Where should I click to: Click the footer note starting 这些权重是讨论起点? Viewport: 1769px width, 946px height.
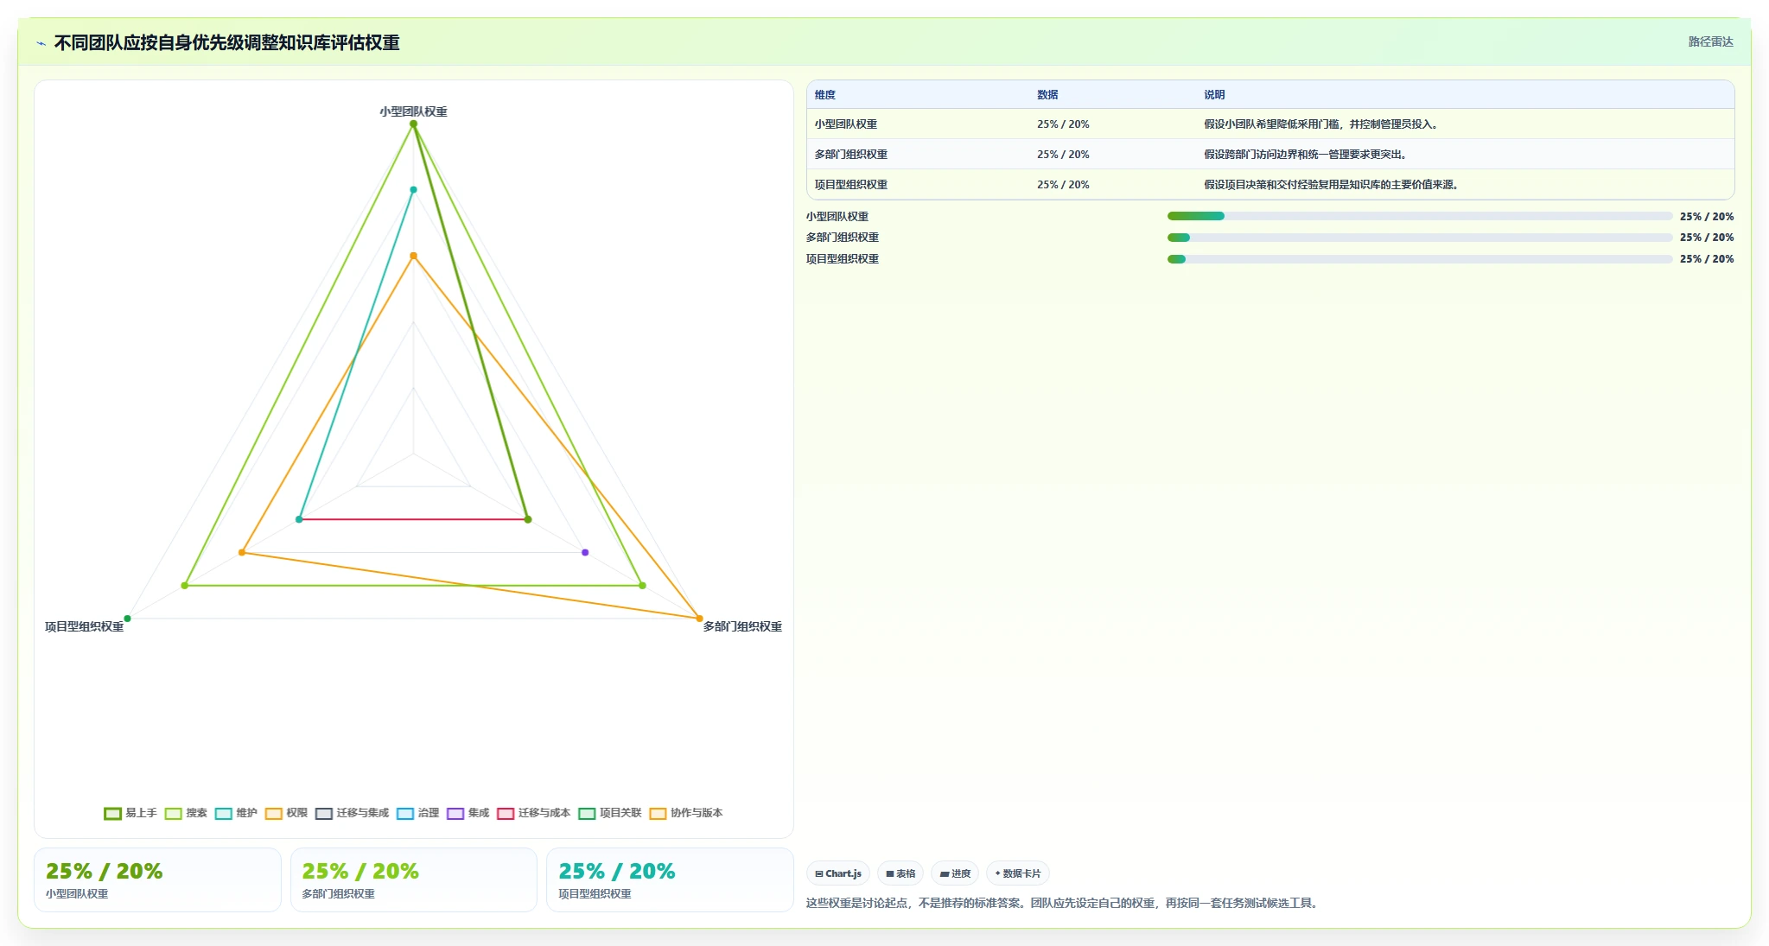click(1063, 903)
